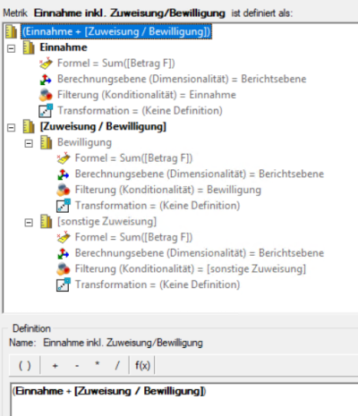The height and width of the screenshot is (416, 358).
Task: Collapse the Bewilligung sub-node
Action: 29,143
